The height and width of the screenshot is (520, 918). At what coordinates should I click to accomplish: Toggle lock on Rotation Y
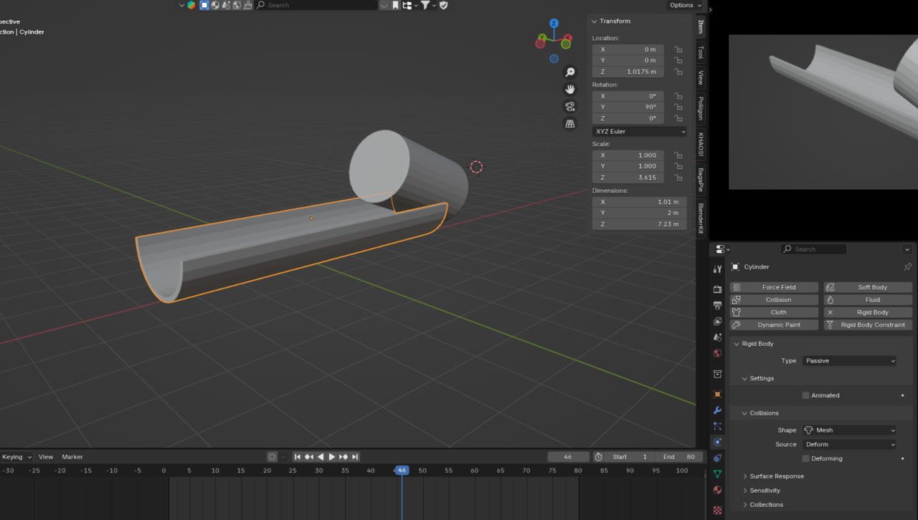tap(678, 107)
